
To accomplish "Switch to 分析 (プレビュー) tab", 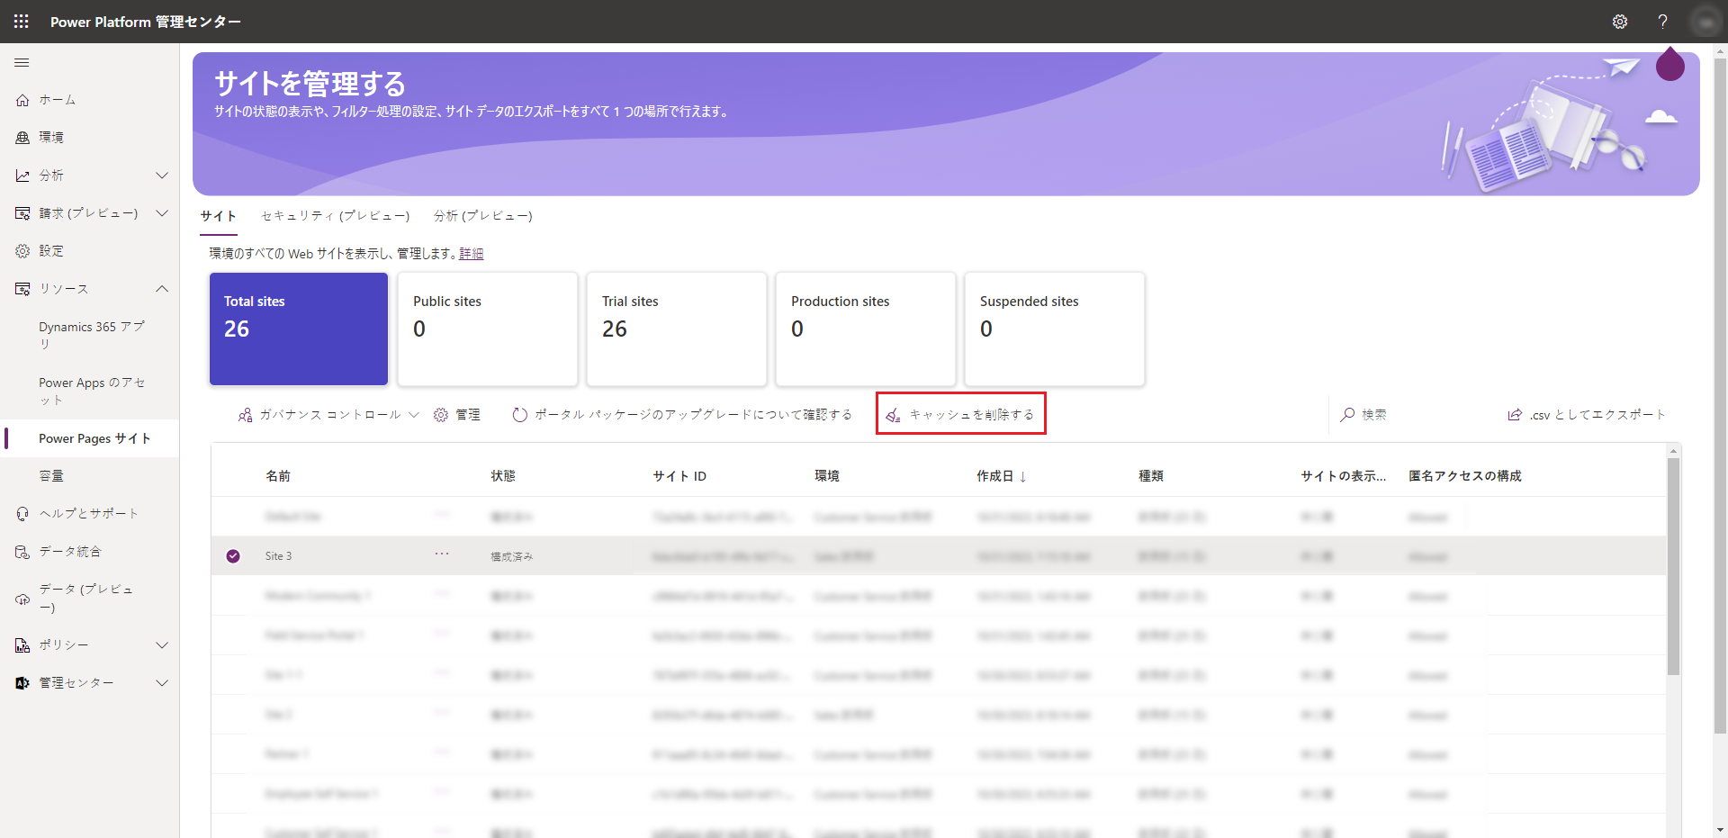I will point(483,216).
